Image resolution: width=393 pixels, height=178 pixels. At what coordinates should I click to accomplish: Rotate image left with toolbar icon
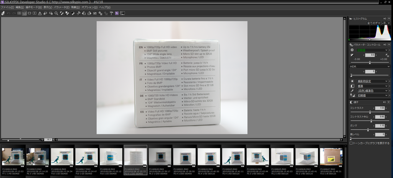pos(84,13)
